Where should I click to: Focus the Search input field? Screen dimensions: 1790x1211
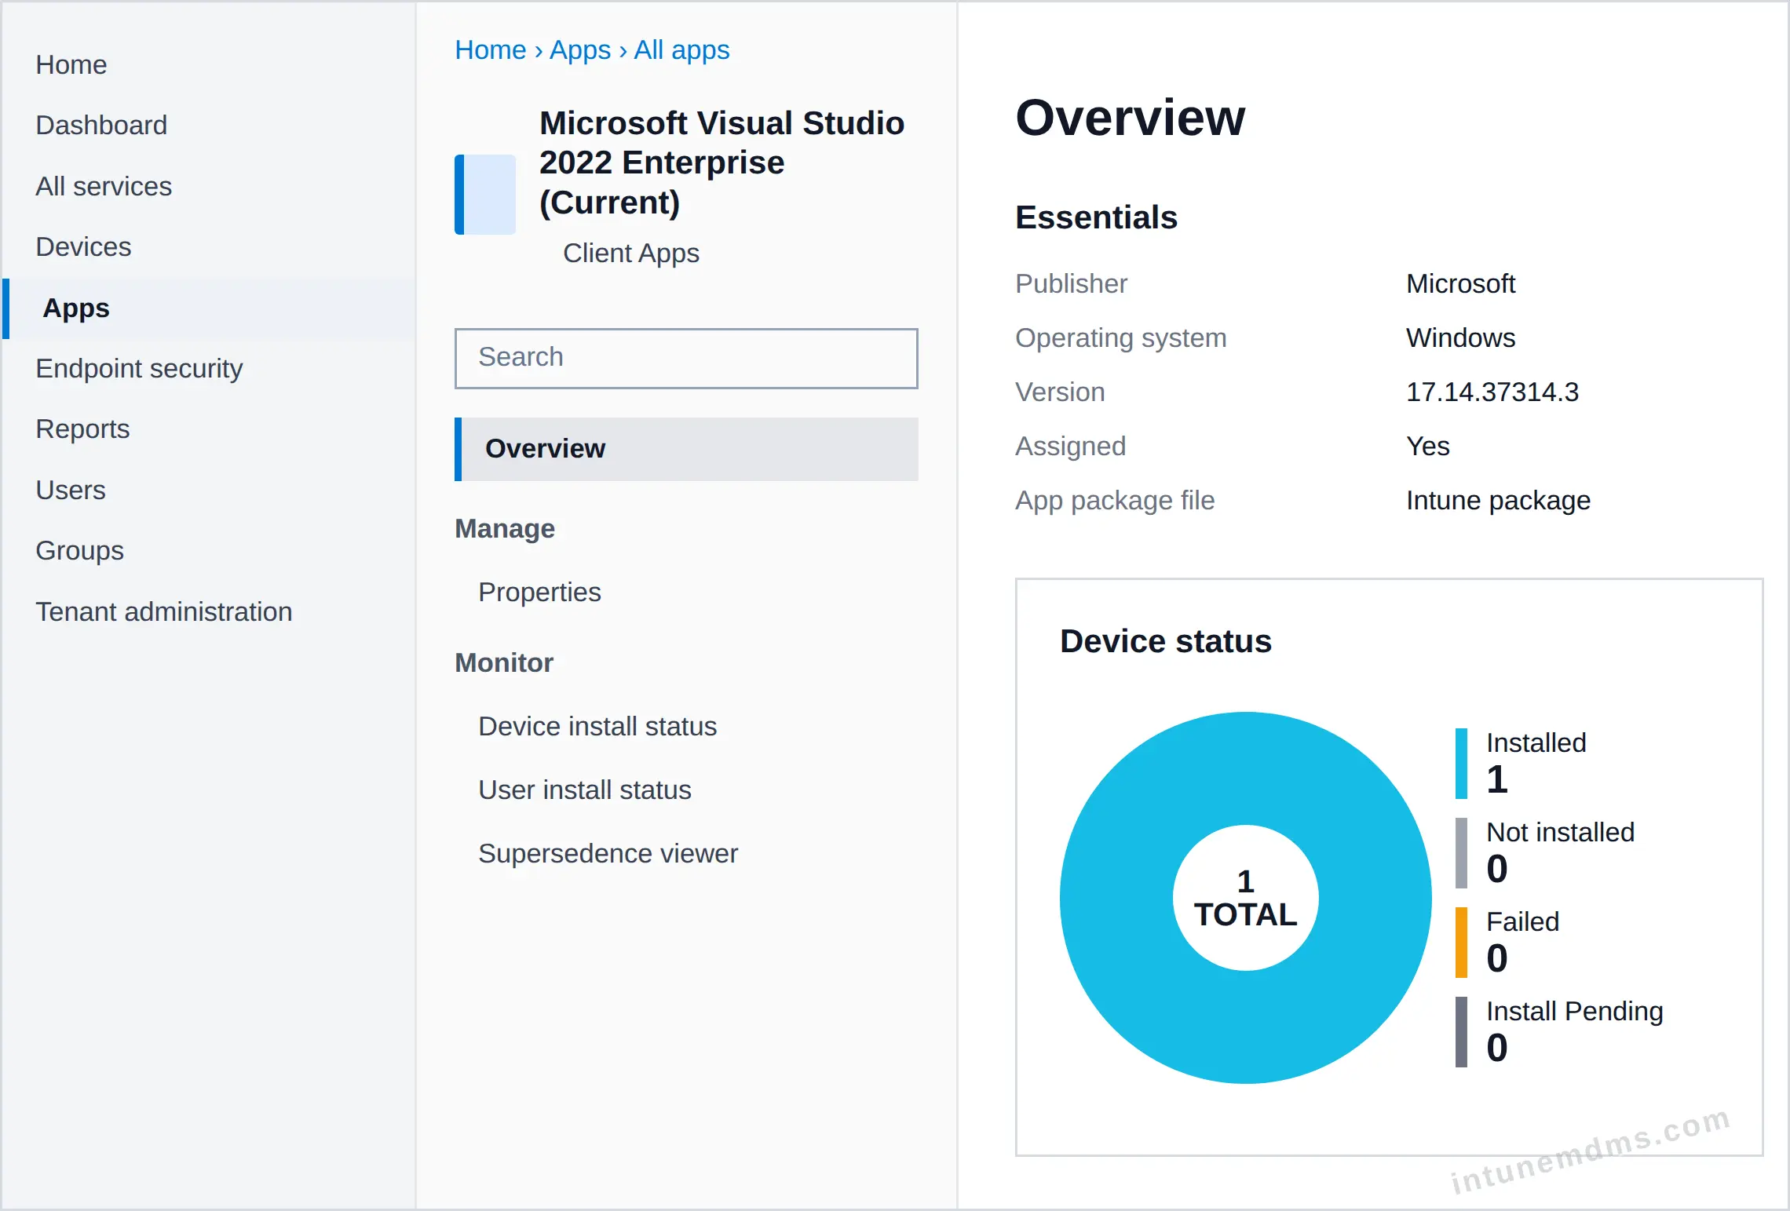click(686, 358)
